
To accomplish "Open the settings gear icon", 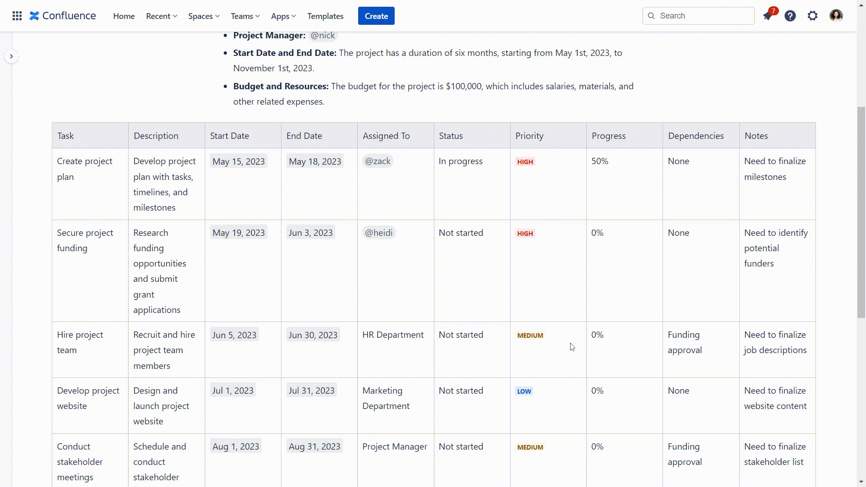I will tap(812, 16).
